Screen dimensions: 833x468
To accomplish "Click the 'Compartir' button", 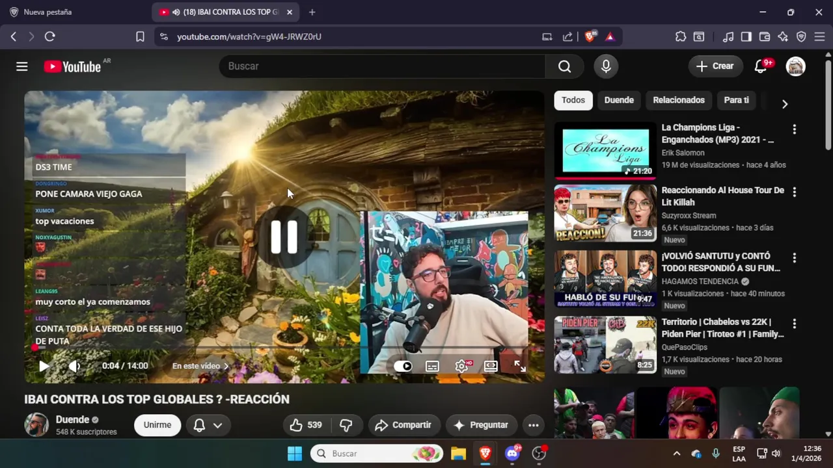I will (x=403, y=425).
